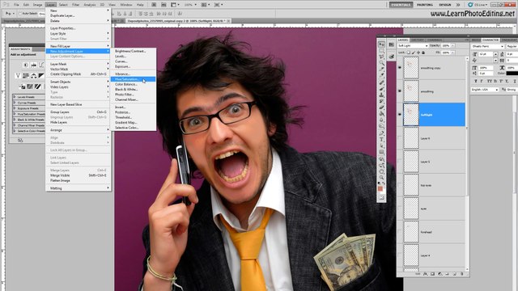Image resolution: width=518 pixels, height=291 pixels.
Task: Open the English: USA language dropdown
Action: click(485, 90)
